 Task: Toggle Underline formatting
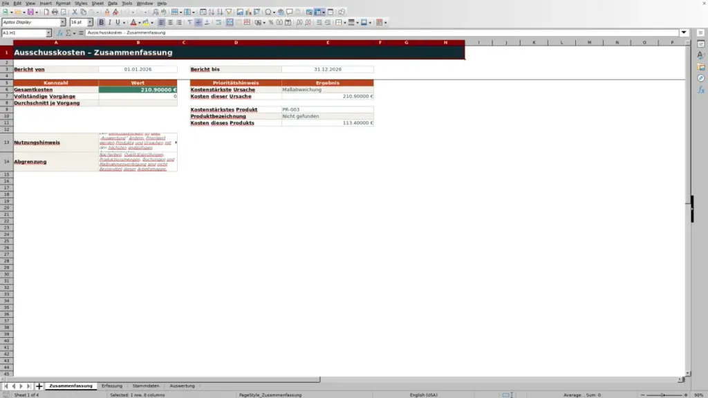pos(118,23)
